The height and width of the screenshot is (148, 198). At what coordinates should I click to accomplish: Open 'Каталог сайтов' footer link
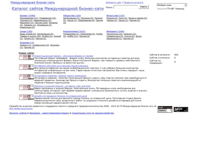[x=18, y=113]
